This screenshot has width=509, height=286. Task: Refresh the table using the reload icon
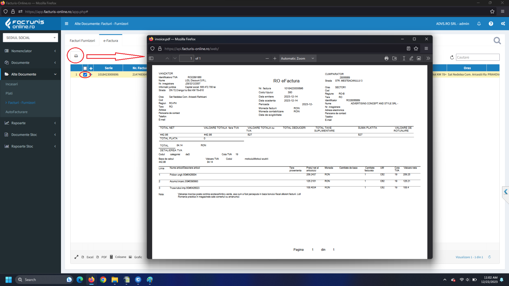click(x=452, y=58)
